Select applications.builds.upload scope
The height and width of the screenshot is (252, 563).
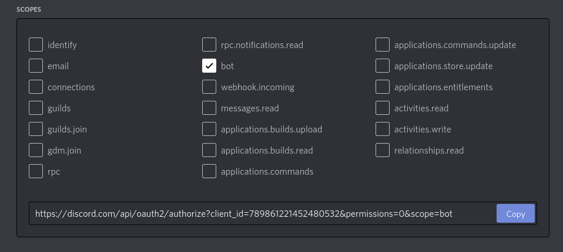pyautogui.click(x=209, y=130)
